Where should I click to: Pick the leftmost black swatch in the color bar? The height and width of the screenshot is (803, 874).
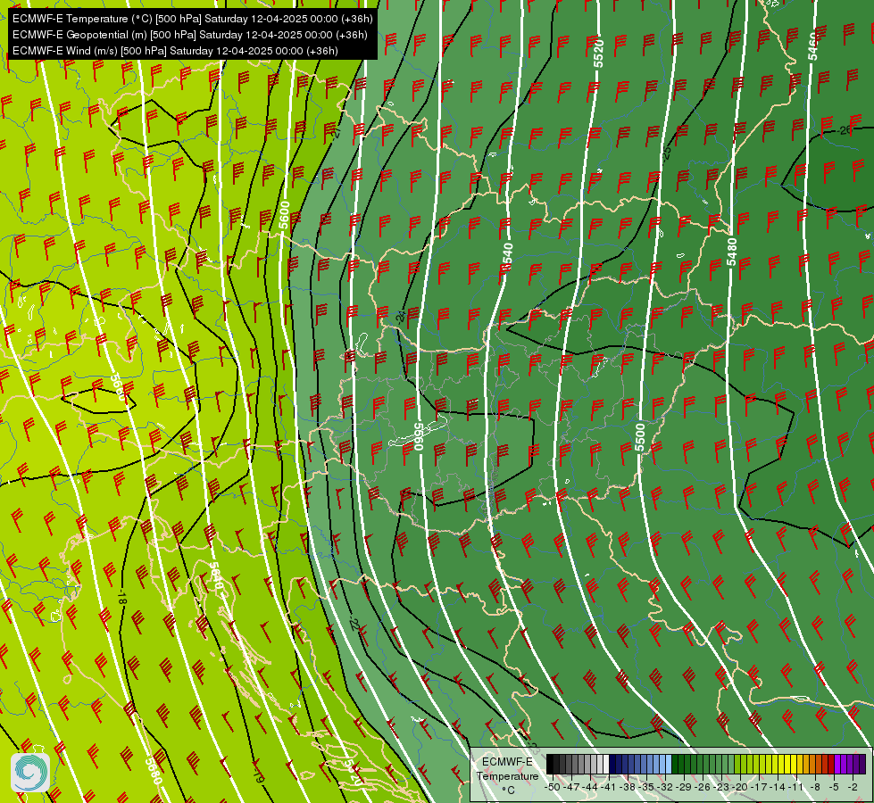pos(550,764)
